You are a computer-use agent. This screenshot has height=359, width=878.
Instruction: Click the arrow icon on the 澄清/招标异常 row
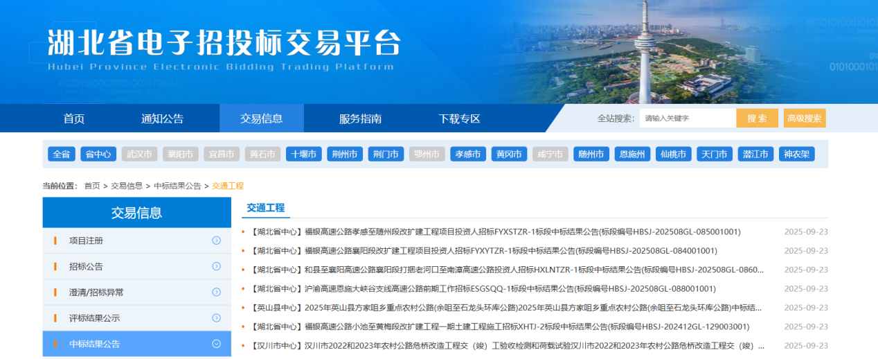coord(216,292)
